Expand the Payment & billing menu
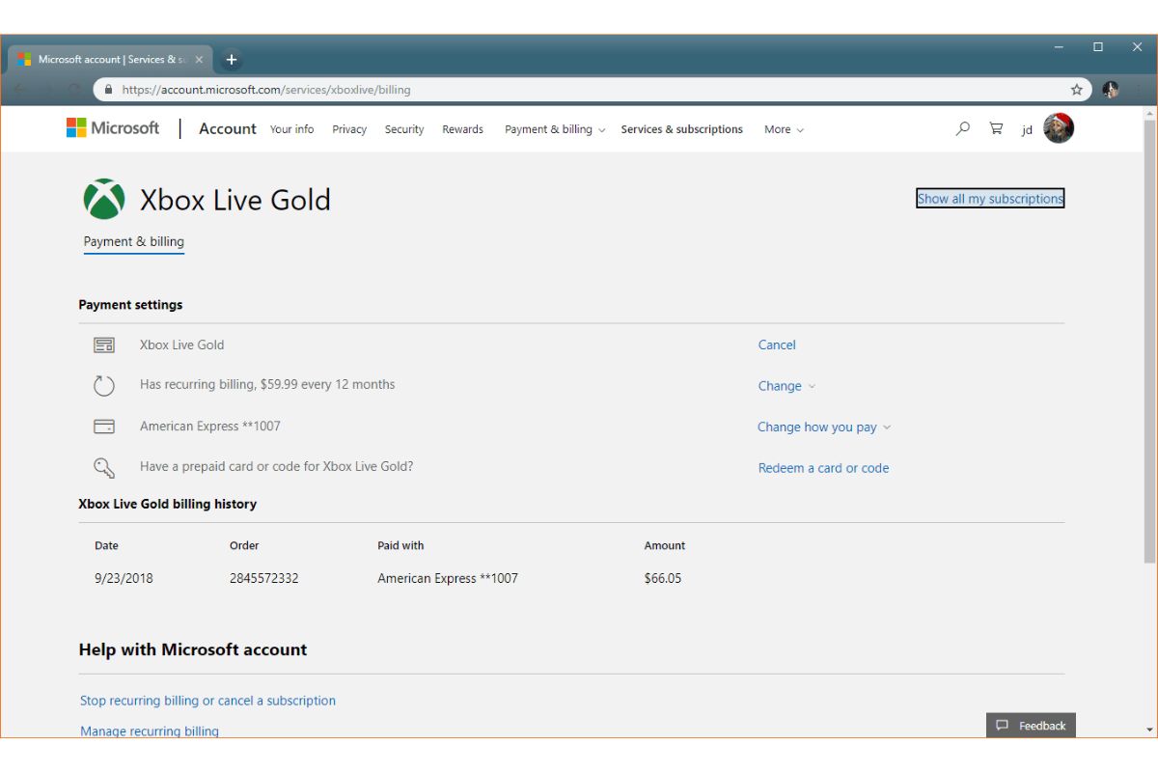The height and width of the screenshot is (772, 1158). [x=554, y=129]
